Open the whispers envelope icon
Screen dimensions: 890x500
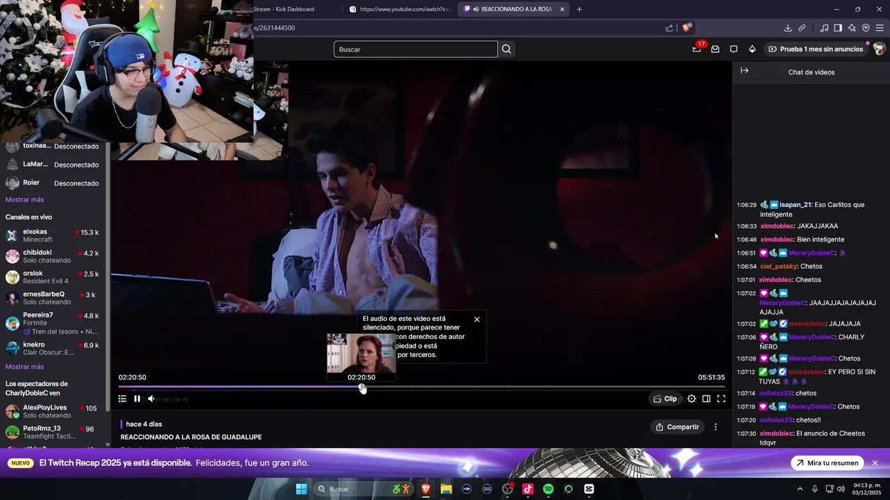715,49
